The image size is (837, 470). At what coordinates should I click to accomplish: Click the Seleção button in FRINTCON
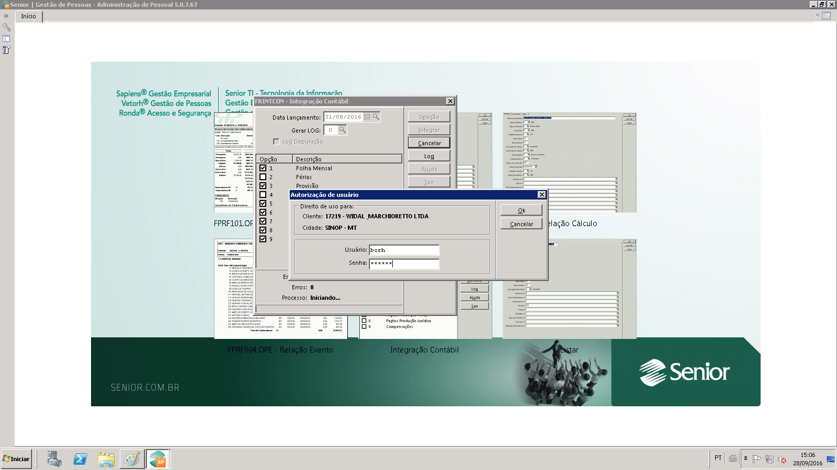point(429,117)
